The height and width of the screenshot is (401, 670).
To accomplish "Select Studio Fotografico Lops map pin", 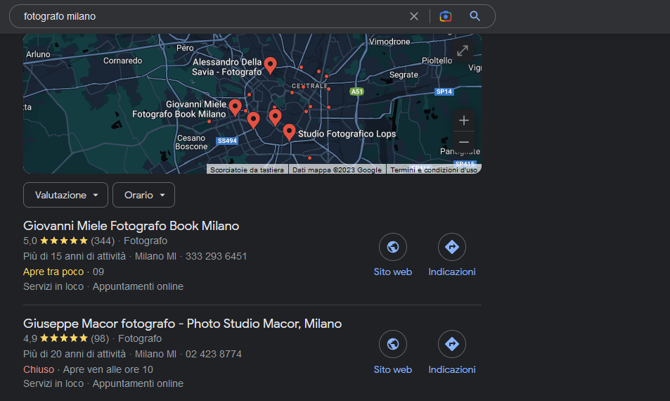I will pos(289,132).
